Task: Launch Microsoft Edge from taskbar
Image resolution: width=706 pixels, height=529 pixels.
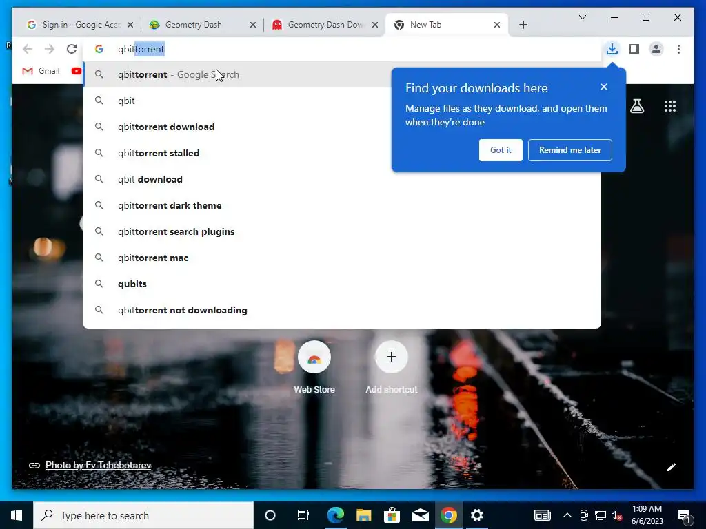Action: click(336, 515)
